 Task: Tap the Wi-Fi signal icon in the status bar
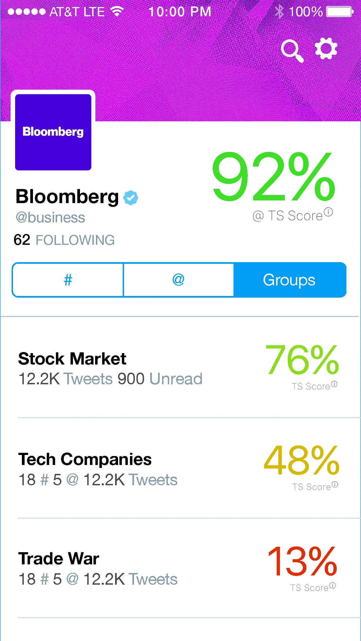(117, 11)
